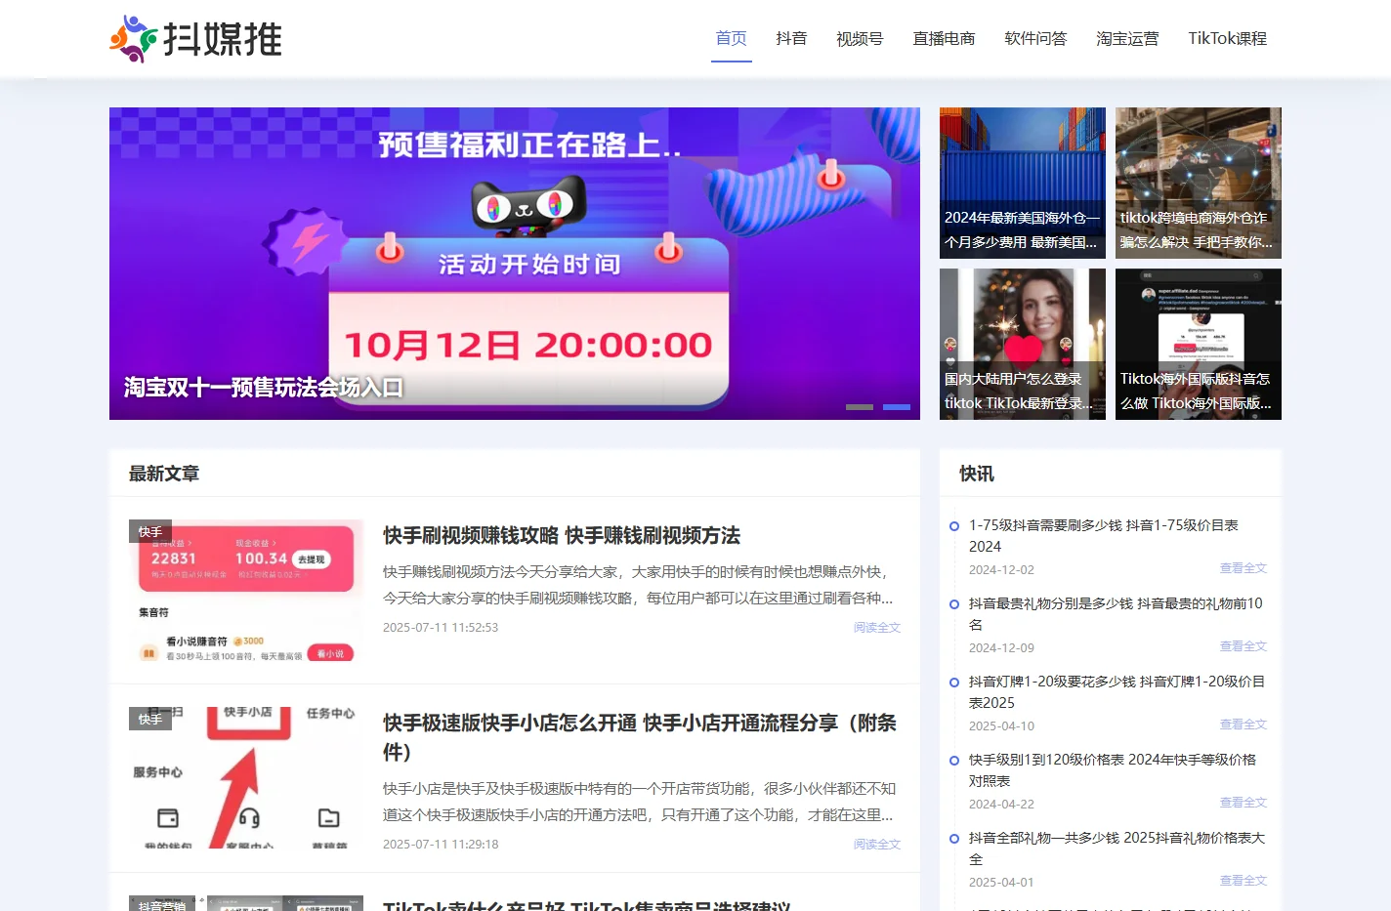Read full text of 快手小店开通流程 article
Viewport: 1391px width, 911px height.
tap(877, 845)
